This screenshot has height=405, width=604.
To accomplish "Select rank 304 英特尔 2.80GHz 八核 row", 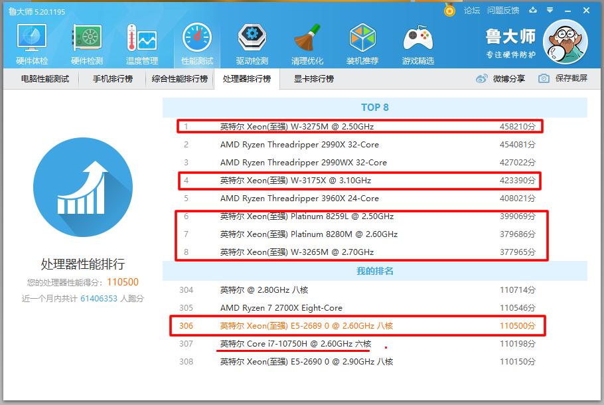I will [x=375, y=289].
